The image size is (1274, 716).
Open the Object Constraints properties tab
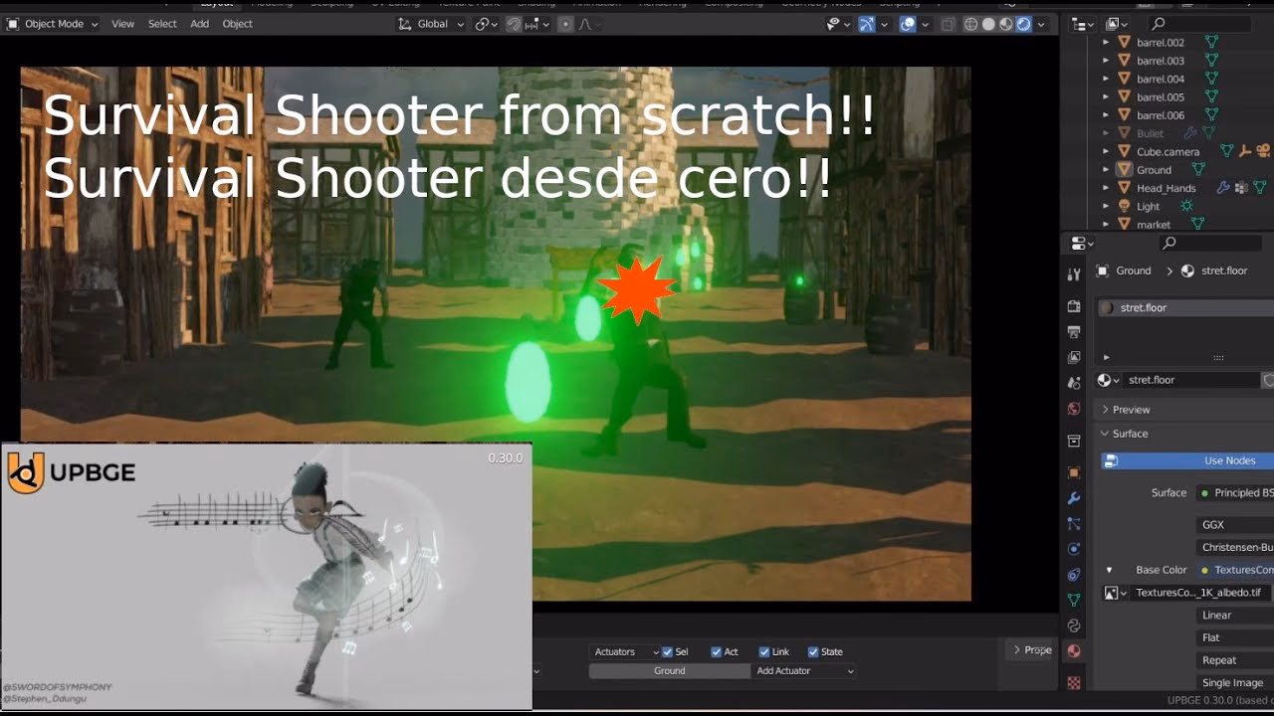1073,575
